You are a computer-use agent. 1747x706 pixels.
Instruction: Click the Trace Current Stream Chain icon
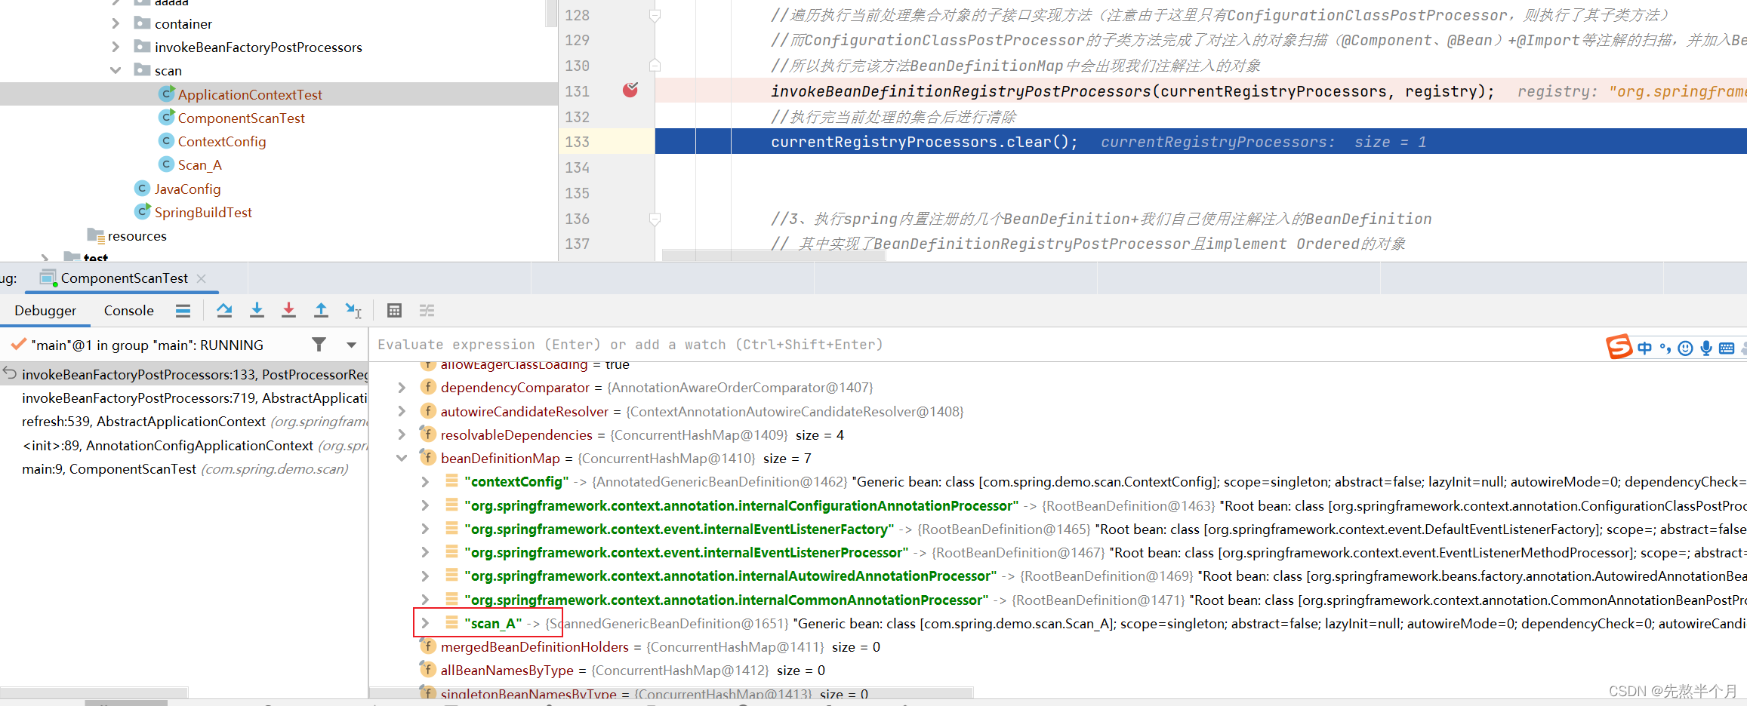point(427,310)
